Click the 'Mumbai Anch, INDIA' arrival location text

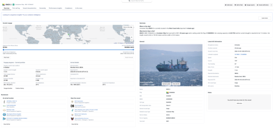coord(77,67)
